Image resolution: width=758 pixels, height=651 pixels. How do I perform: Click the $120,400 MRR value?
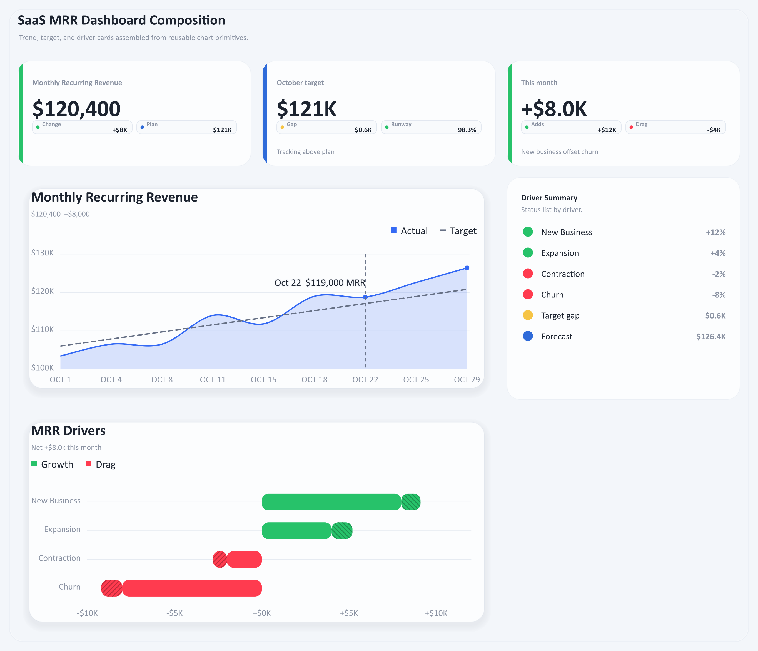[x=76, y=109]
